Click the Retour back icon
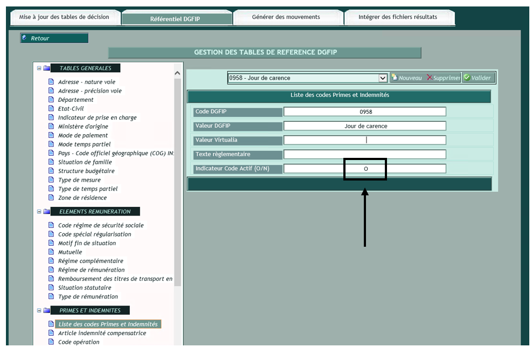 point(25,38)
